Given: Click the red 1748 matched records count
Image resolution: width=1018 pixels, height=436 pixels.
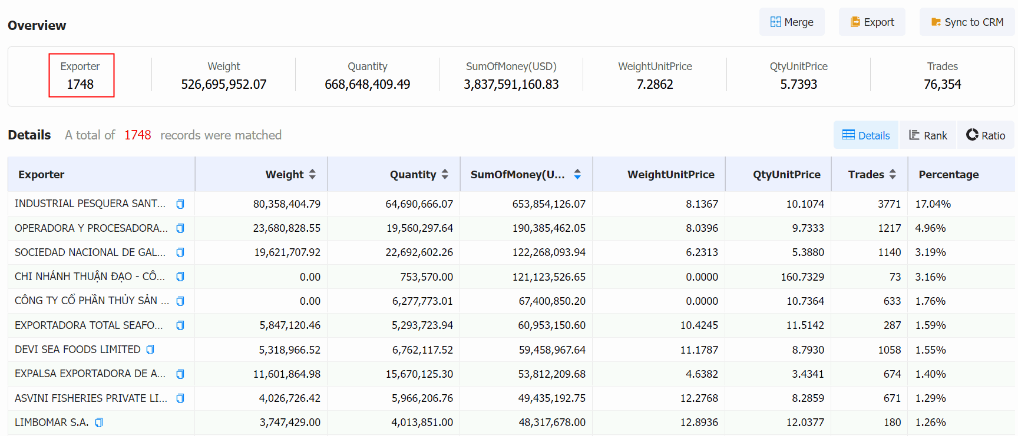Looking at the screenshot, I should pyautogui.click(x=138, y=135).
